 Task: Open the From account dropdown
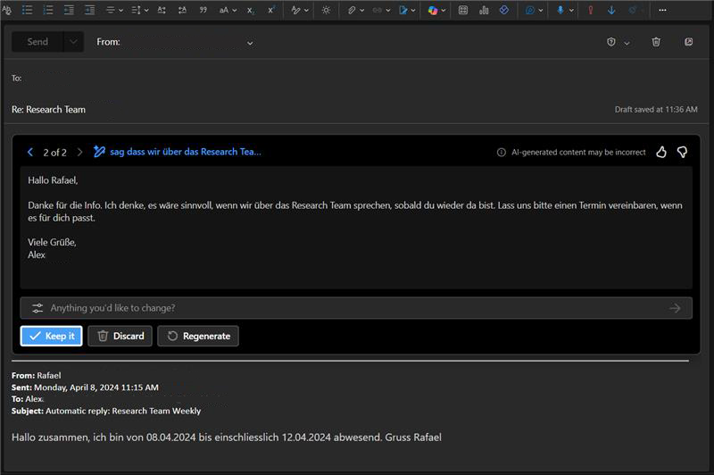click(250, 42)
